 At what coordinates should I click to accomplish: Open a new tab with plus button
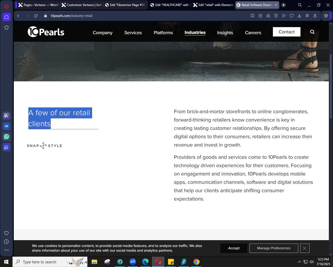(x=284, y=5)
